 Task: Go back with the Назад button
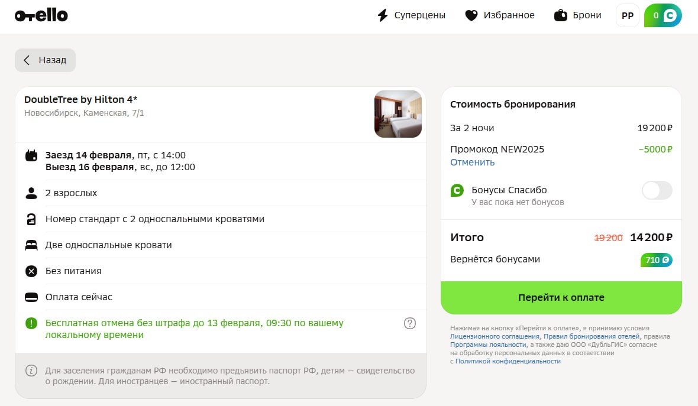pos(45,60)
